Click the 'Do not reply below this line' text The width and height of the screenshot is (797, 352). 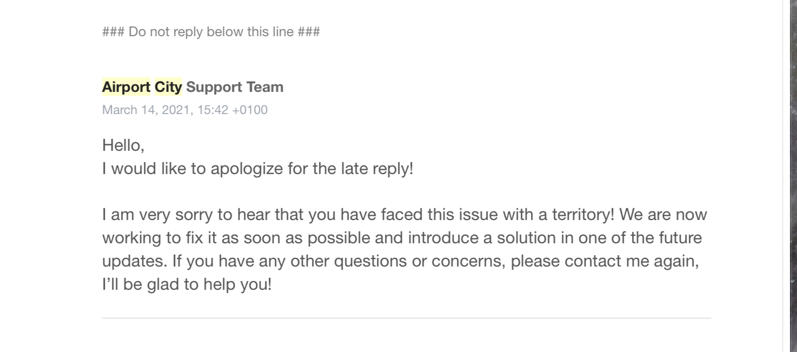pyautogui.click(x=211, y=32)
